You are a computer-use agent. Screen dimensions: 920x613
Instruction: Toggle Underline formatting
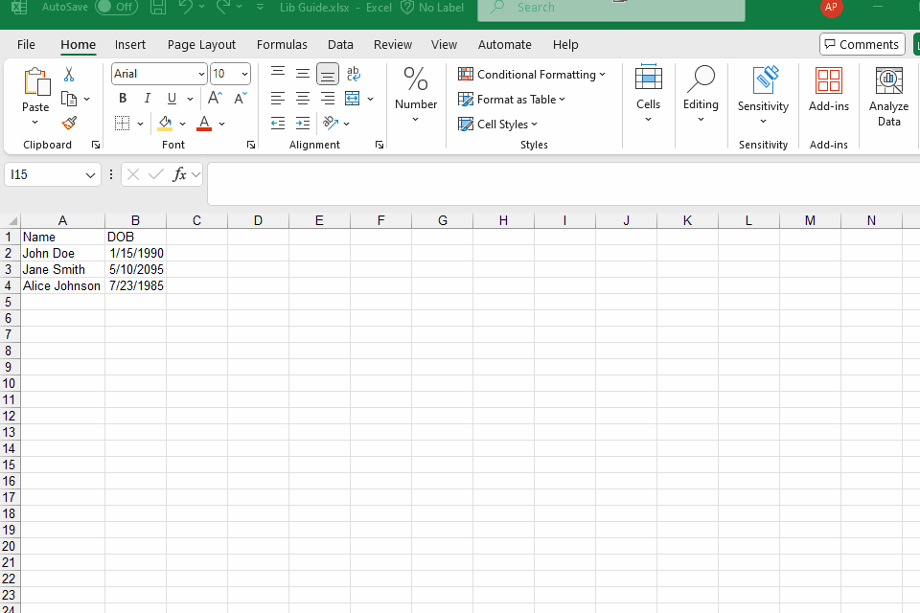click(x=172, y=98)
